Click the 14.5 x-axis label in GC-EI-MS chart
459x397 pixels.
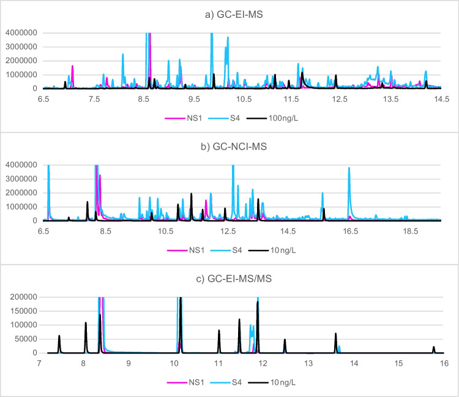(441, 99)
